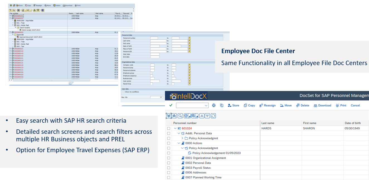The image size is (369, 180).
Task: Collapse the 0000 Actions node
Action: tap(179, 143)
